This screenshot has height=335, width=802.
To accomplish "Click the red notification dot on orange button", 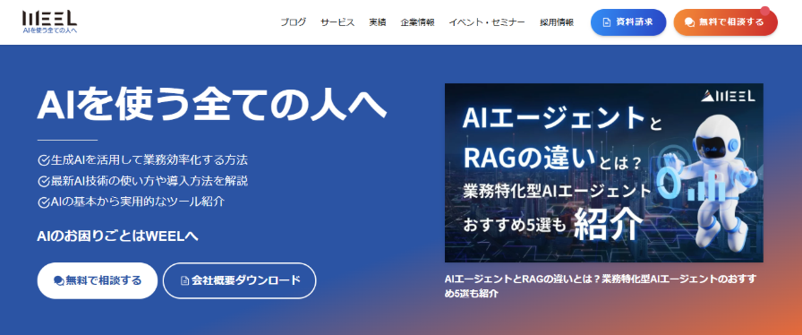I will click(765, 10).
